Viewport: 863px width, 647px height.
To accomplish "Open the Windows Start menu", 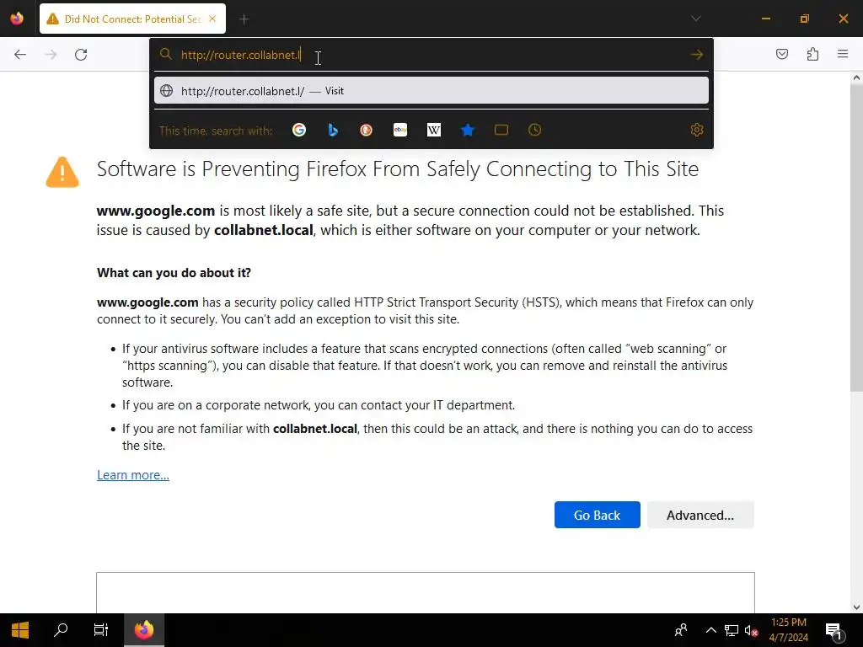I will tap(20, 630).
